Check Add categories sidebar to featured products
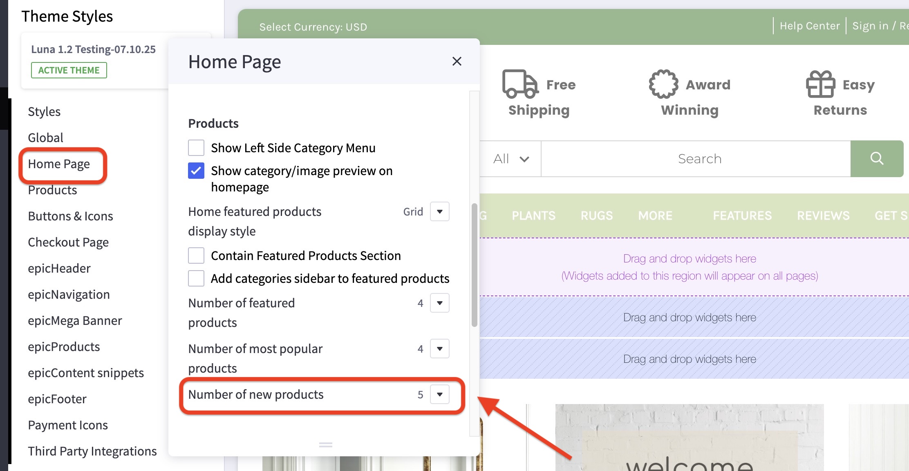This screenshot has height=471, width=909. tap(196, 278)
